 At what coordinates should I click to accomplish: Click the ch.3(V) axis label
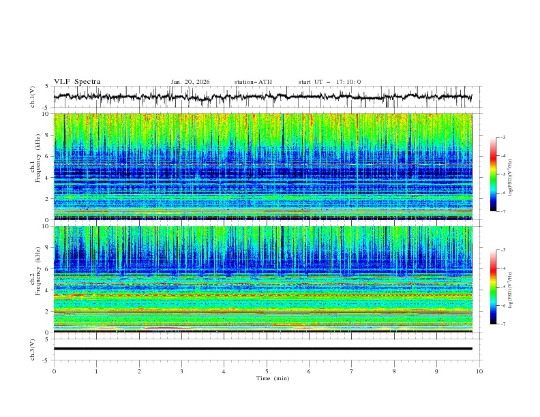(33, 350)
